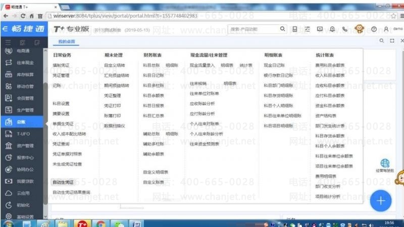
Task: Open 应收账龄分析 link
Action: 202,103
